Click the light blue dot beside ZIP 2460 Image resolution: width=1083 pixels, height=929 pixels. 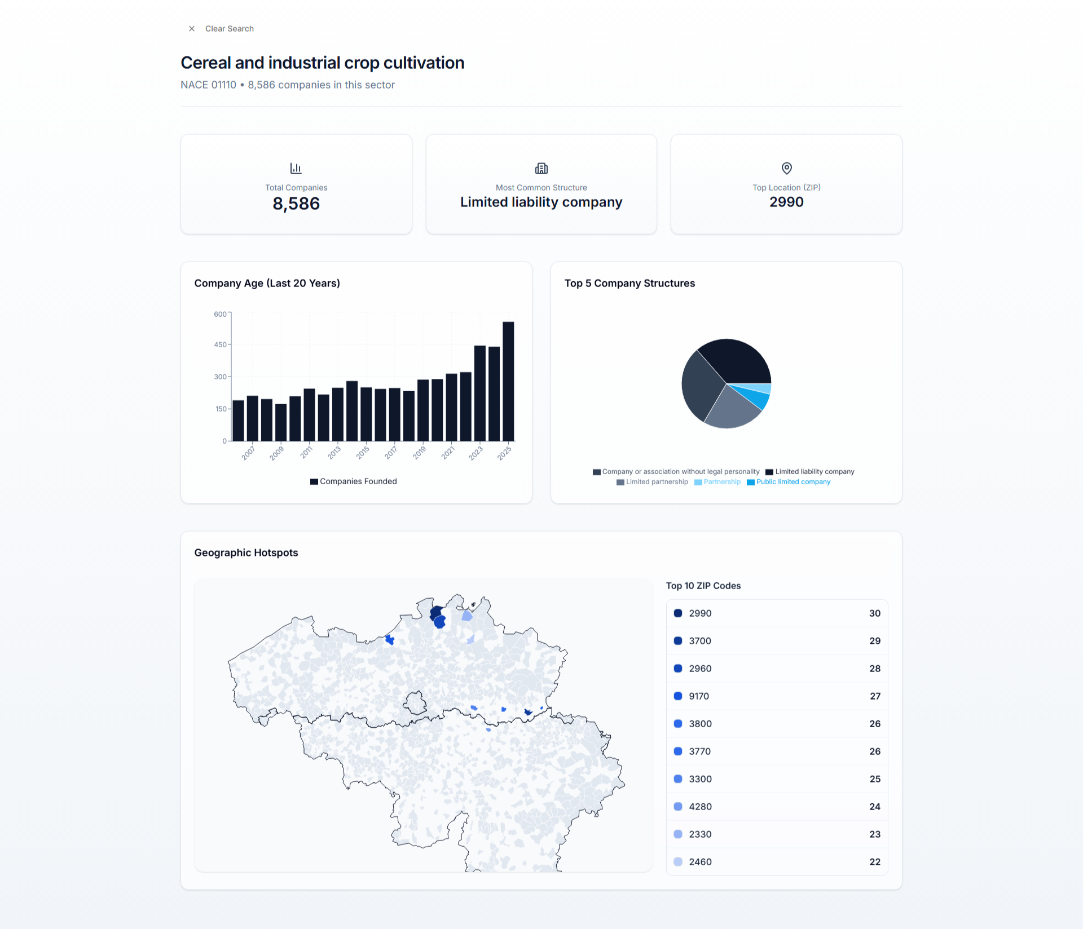[677, 861]
